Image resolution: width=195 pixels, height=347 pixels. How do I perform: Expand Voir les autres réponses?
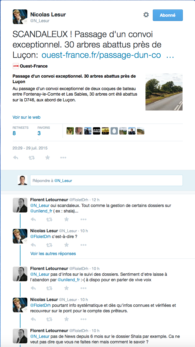coord(53,254)
